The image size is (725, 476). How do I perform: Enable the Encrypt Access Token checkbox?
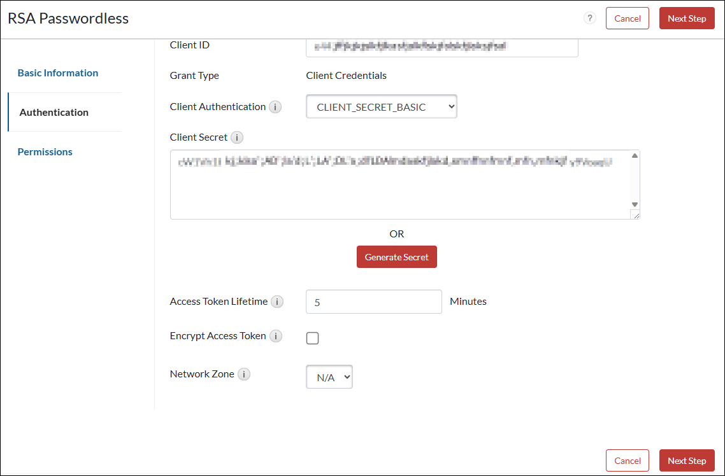click(x=313, y=339)
